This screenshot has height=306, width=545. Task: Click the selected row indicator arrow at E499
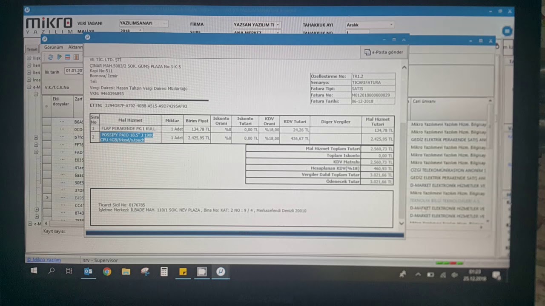click(x=47, y=198)
